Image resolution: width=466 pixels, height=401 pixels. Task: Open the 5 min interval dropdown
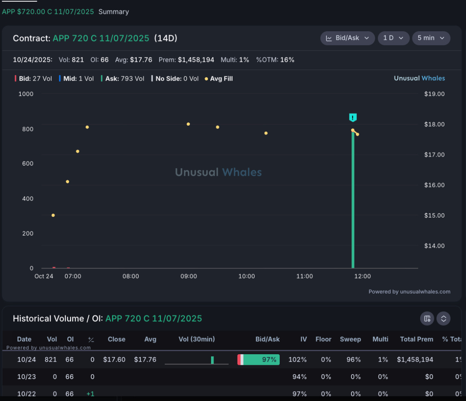coord(431,38)
